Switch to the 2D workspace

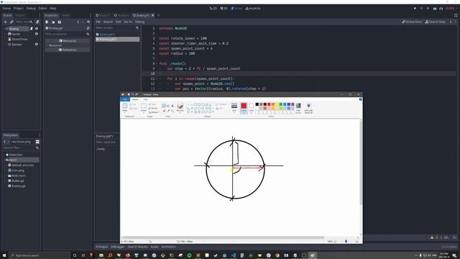tap(213, 8)
